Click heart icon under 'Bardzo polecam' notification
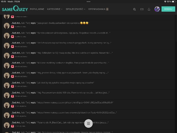 [x=12, y=37]
